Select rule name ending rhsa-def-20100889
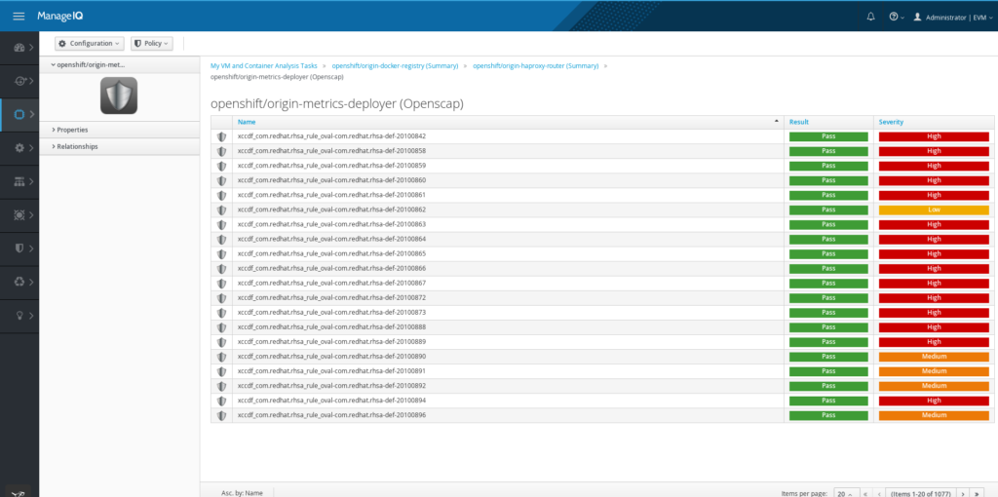998x497 pixels. [331, 342]
